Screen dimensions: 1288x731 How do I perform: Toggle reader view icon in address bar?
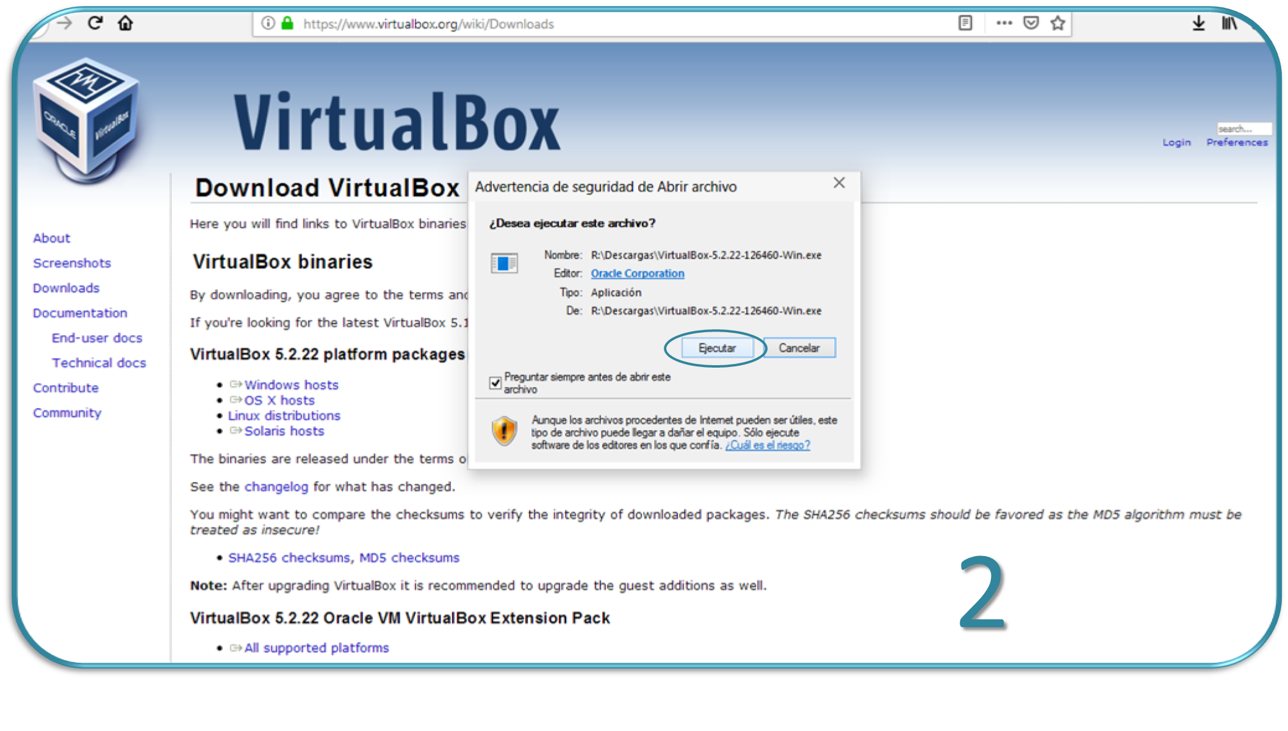click(x=965, y=23)
